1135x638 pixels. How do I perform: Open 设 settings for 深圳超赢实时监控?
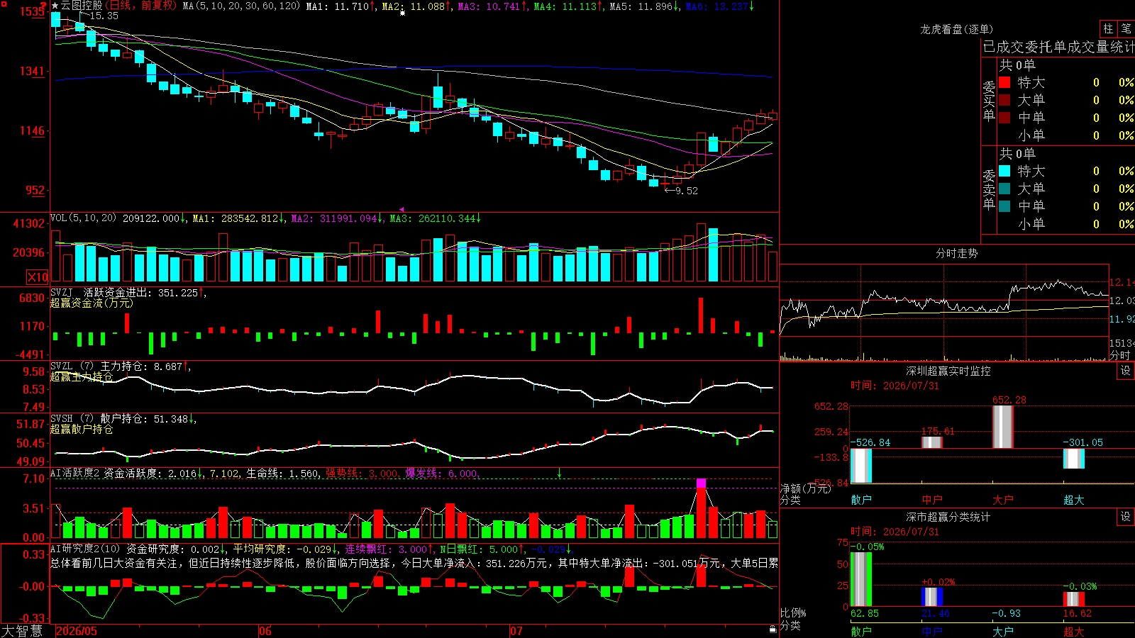(1126, 371)
